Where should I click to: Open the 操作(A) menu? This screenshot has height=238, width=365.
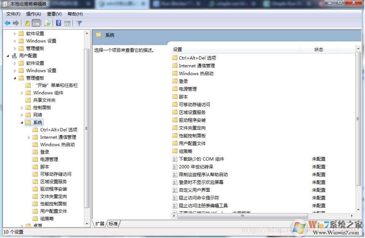[33, 14]
